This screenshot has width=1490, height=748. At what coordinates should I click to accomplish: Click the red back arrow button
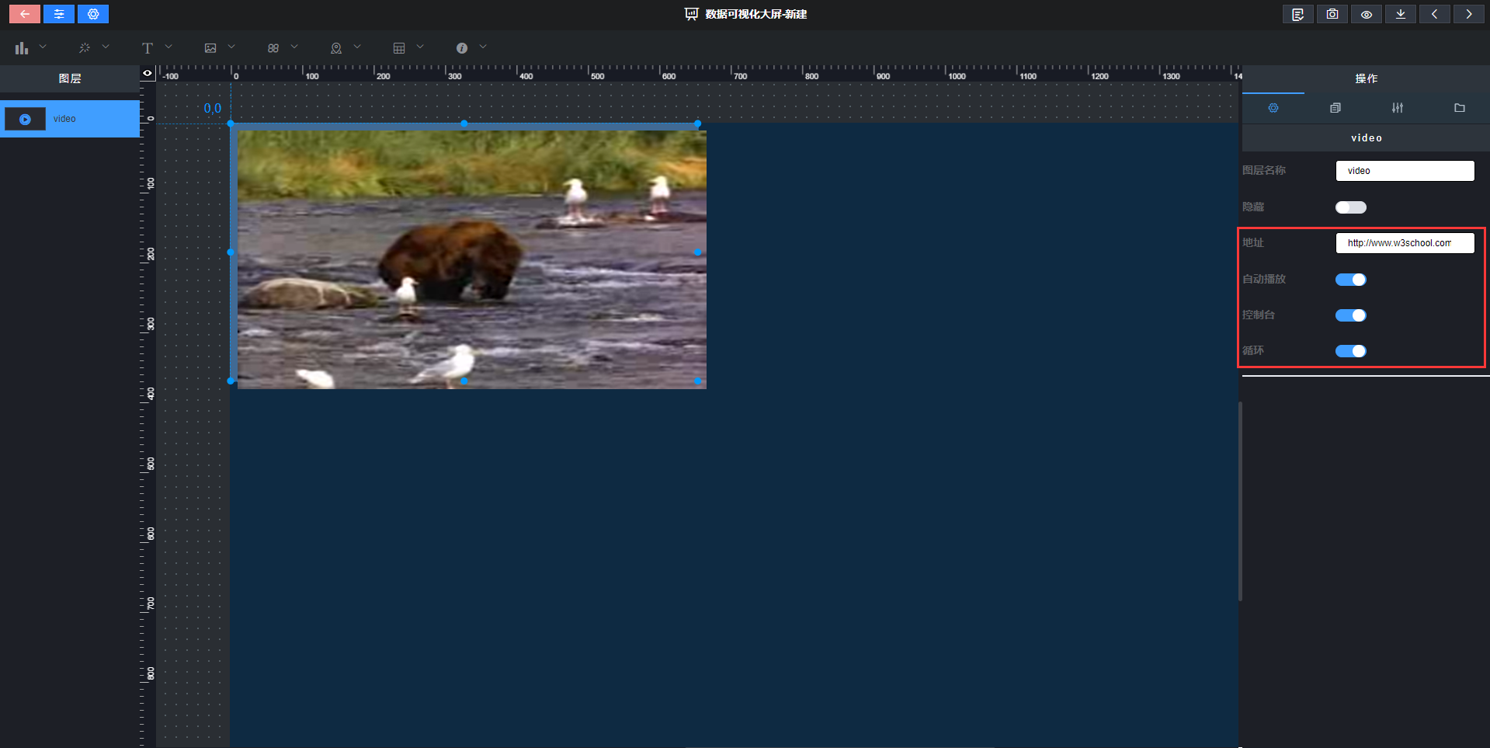click(x=25, y=14)
